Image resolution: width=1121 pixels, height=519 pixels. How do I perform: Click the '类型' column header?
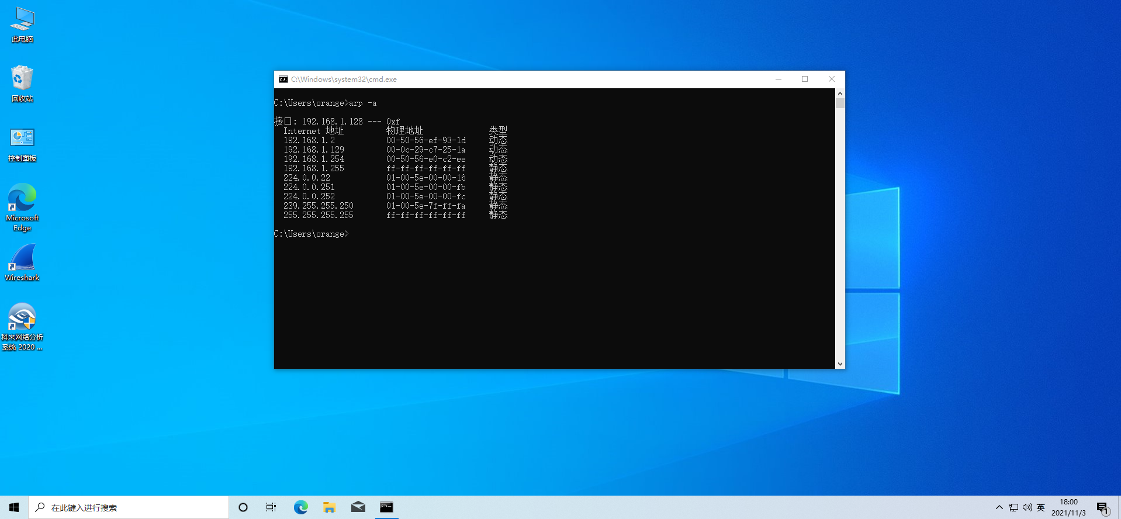tap(499, 131)
